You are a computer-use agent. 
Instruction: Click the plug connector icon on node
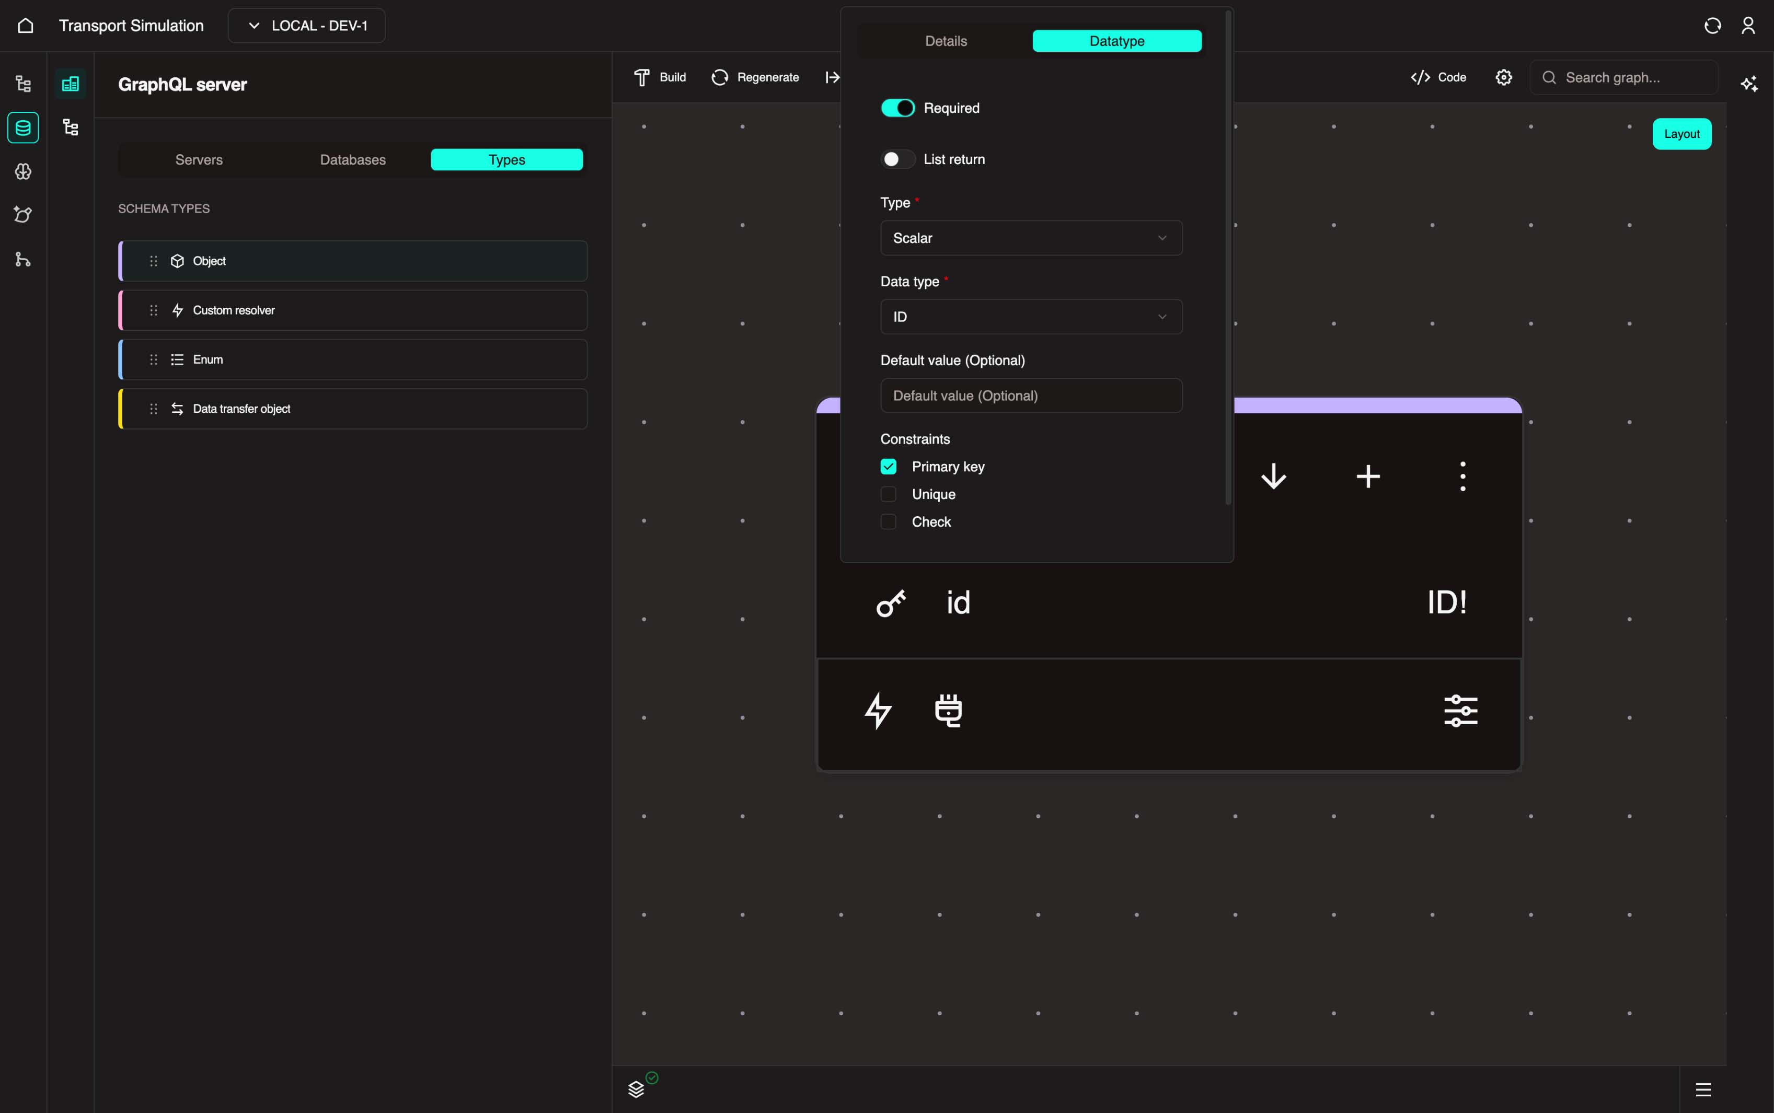[x=948, y=710]
